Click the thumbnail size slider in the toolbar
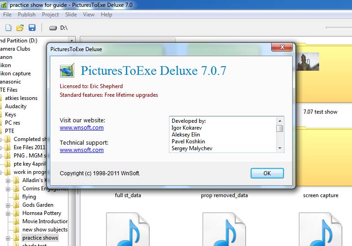 [338, 28]
